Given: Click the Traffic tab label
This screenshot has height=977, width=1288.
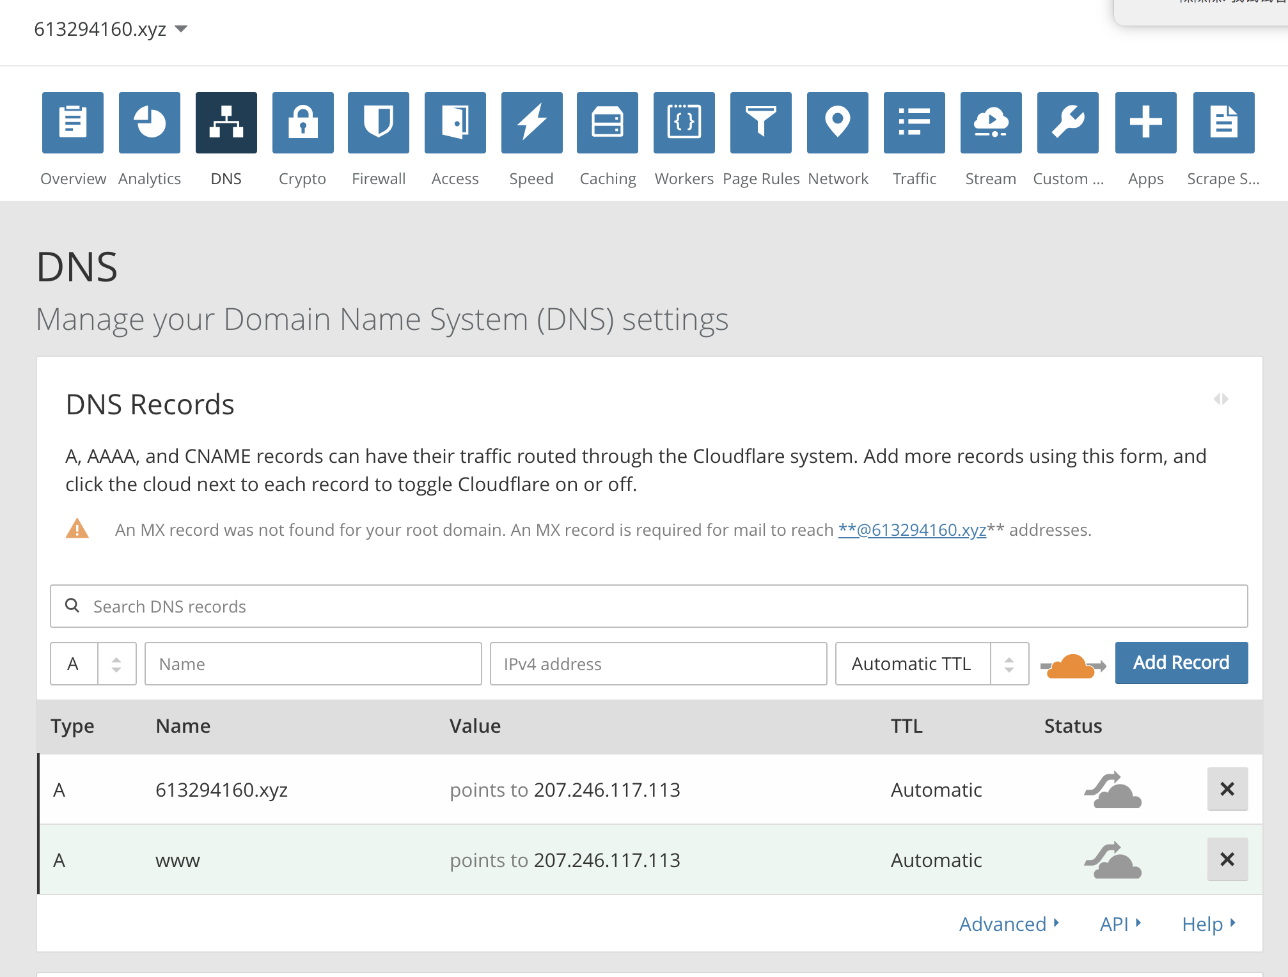Looking at the screenshot, I should (x=915, y=179).
